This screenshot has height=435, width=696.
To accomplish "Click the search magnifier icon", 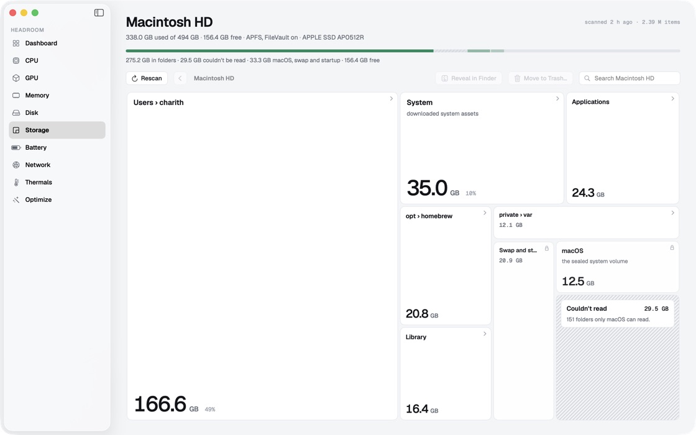I will pyautogui.click(x=587, y=78).
